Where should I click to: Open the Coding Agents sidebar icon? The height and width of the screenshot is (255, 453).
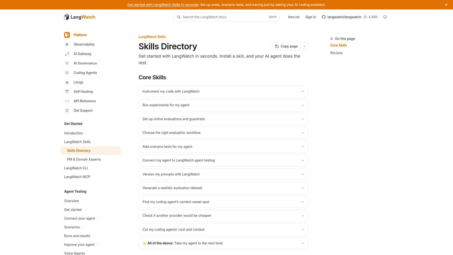67,73
